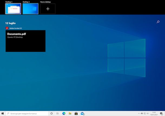Toggle Task View taskbar icon
The image size is (165, 116).
57,113
